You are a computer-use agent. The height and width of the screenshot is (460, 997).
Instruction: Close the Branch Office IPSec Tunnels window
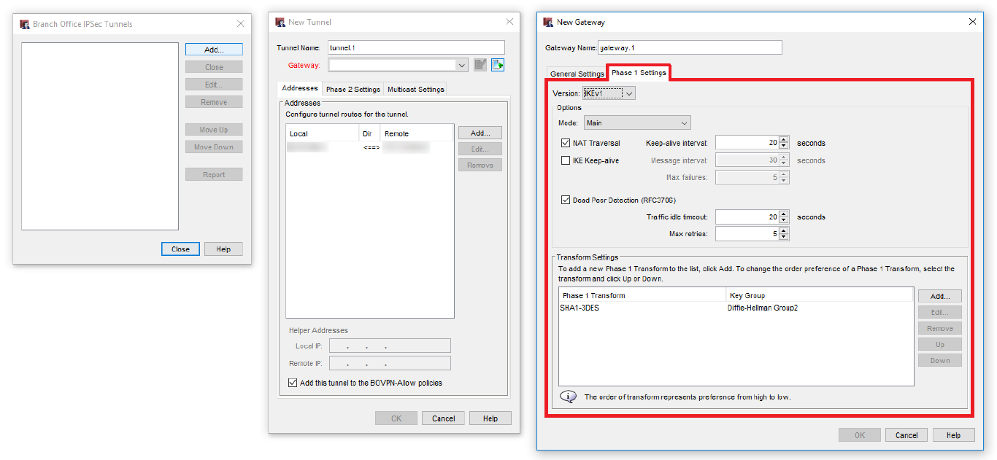[x=240, y=23]
